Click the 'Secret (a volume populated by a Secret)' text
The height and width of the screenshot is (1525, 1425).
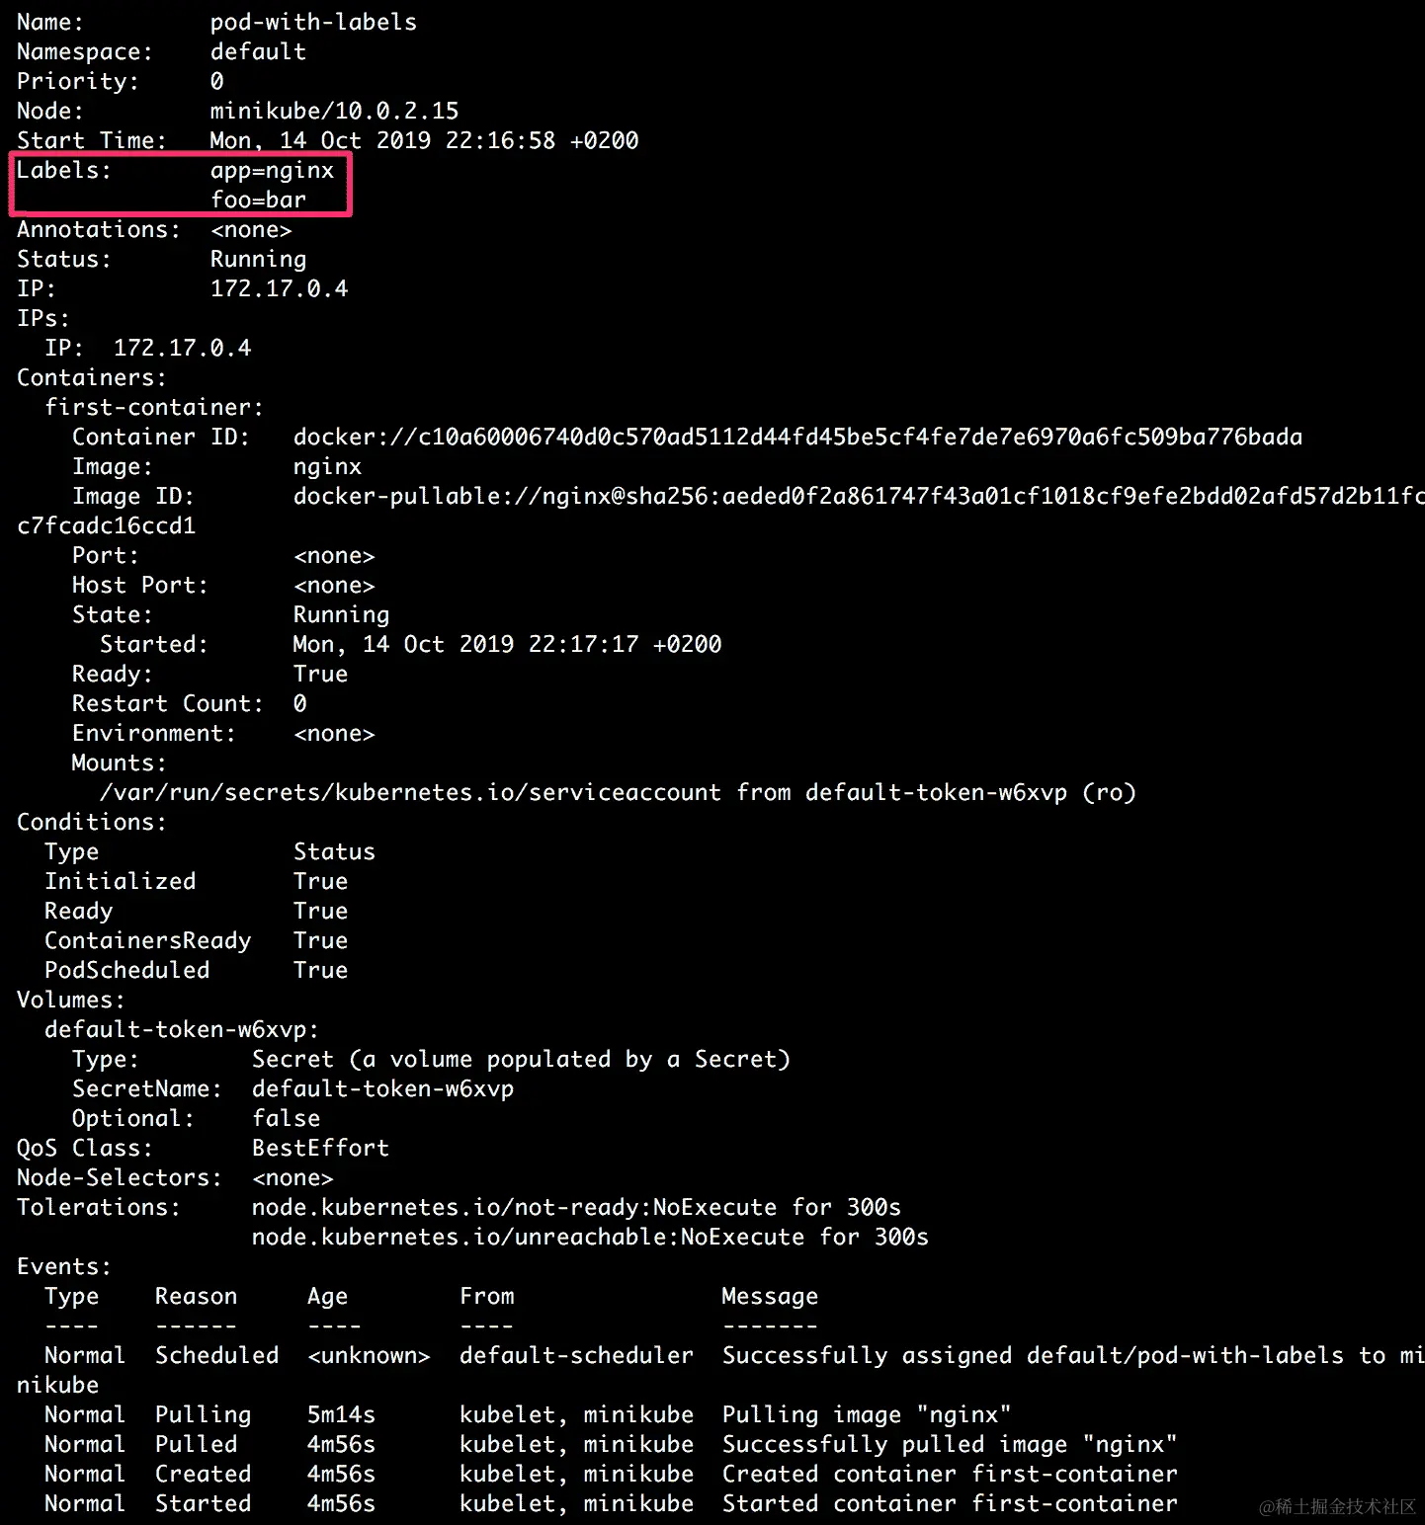coord(521,1059)
